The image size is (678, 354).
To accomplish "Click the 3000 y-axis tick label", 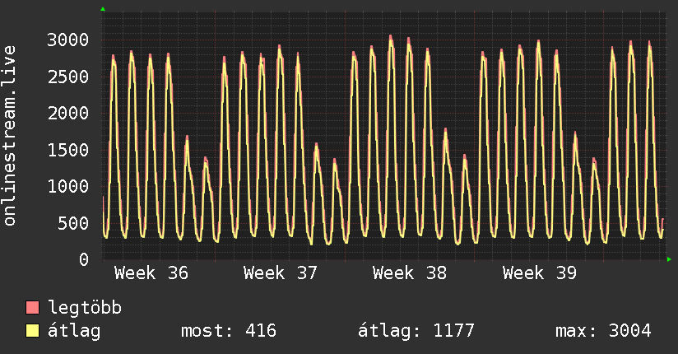I will pyautogui.click(x=68, y=40).
